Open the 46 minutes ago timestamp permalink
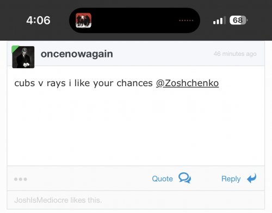Viewport: 272px width, 213px height. (x=235, y=54)
